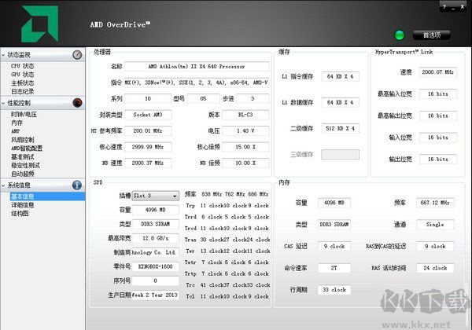Click the SPD 最高带宽 field 12.8 GB/s
This screenshot has width=472, height=330.
click(155, 238)
